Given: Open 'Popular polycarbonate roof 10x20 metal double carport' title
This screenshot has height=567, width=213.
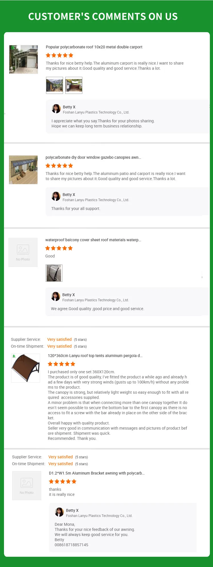Looking at the screenshot, I should click(x=94, y=47).
